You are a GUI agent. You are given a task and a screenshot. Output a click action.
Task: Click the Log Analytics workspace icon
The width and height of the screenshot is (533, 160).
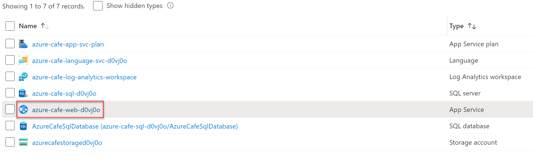point(23,77)
